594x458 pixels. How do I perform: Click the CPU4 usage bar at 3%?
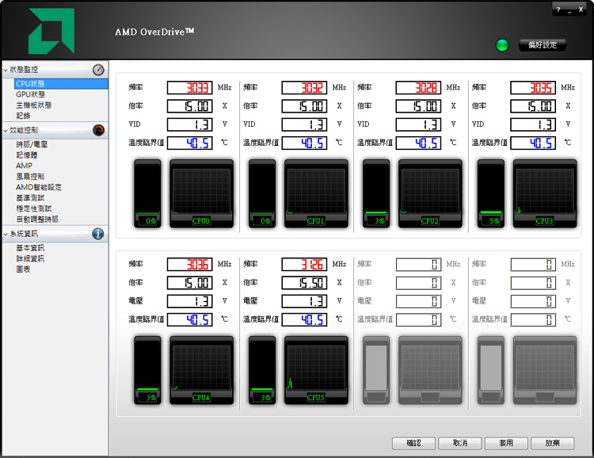click(x=147, y=370)
